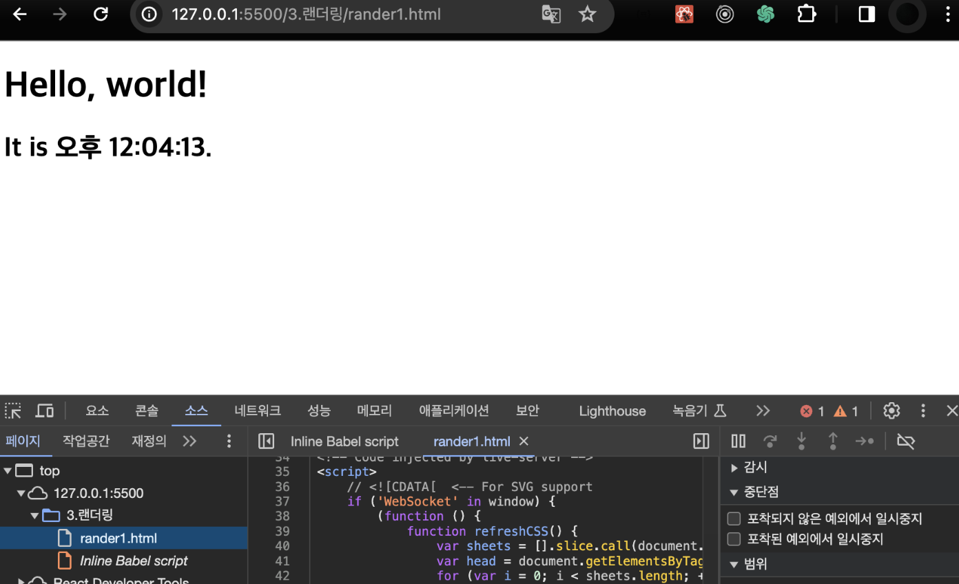
Task: Select the 재정의 (Overrides) navigator tab
Action: 149,441
